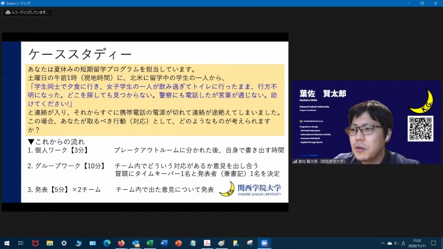Click the speaker's webcam video thumbnail

tap(366, 122)
